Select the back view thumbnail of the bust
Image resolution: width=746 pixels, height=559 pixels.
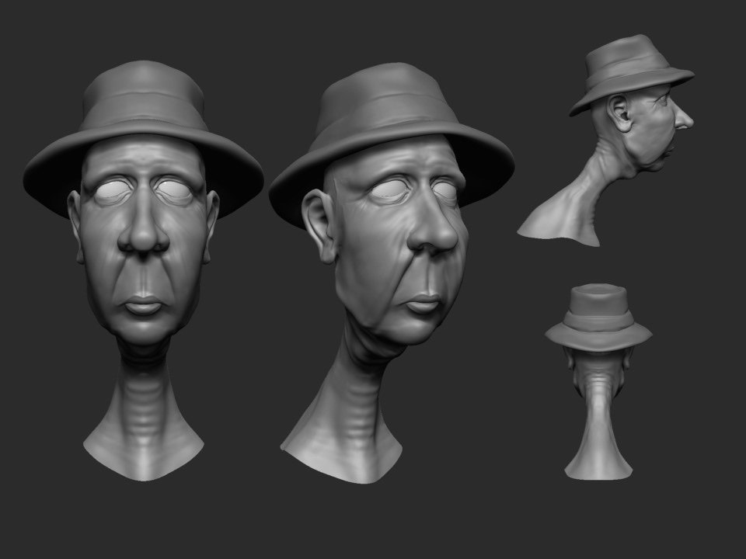598,380
